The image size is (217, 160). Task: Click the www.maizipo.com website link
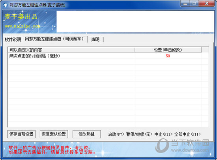[x=22, y=26]
